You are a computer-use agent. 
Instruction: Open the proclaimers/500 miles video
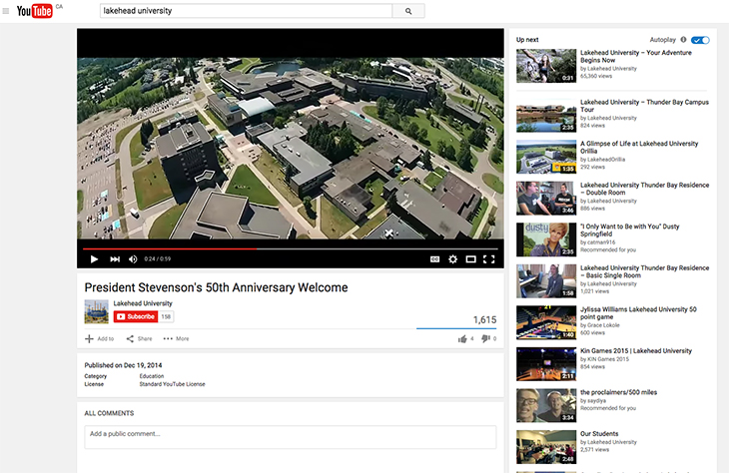coord(618,392)
